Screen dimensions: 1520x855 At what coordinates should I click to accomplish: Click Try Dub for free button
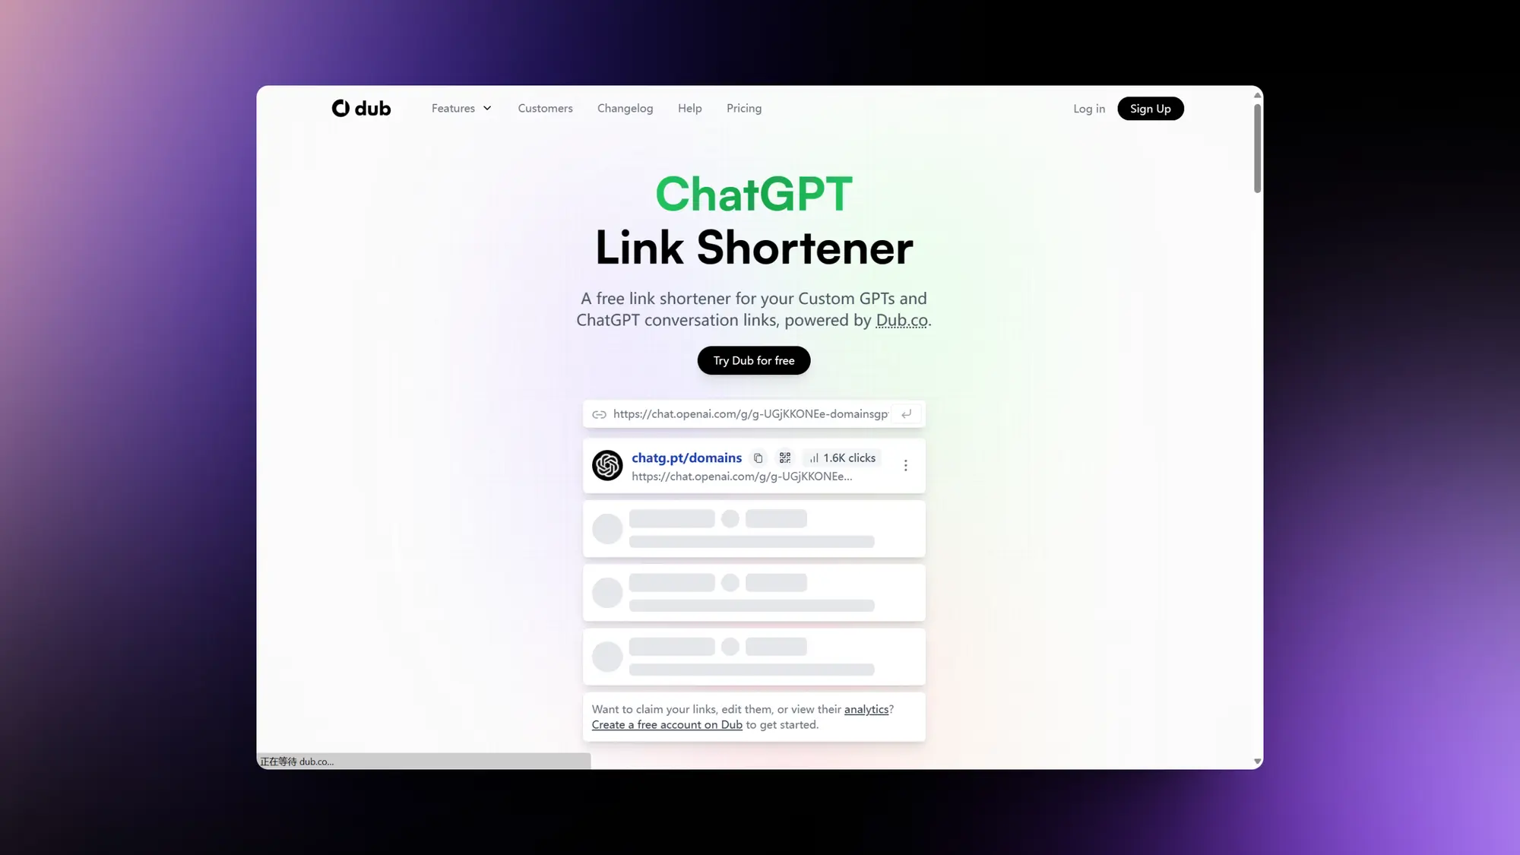click(x=754, y=360)
